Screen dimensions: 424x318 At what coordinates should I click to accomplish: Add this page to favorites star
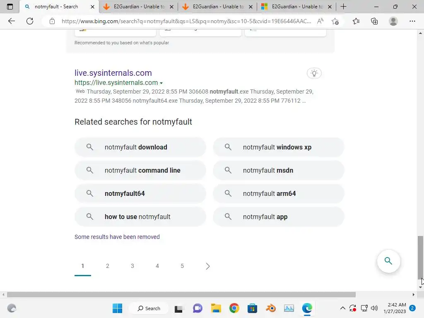[x=335, y=21]
